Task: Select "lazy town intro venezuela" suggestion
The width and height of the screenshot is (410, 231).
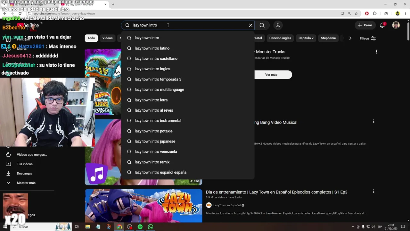Action: point(188,151)
